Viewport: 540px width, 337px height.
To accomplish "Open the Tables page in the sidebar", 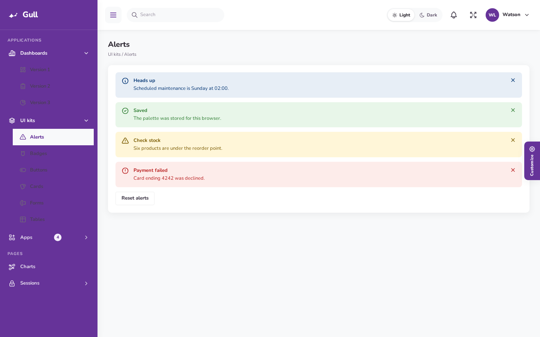I will [53, 219].
